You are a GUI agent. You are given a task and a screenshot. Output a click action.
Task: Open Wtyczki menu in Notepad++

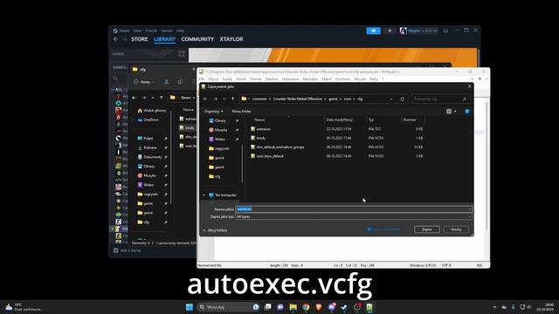click(360, 79)
